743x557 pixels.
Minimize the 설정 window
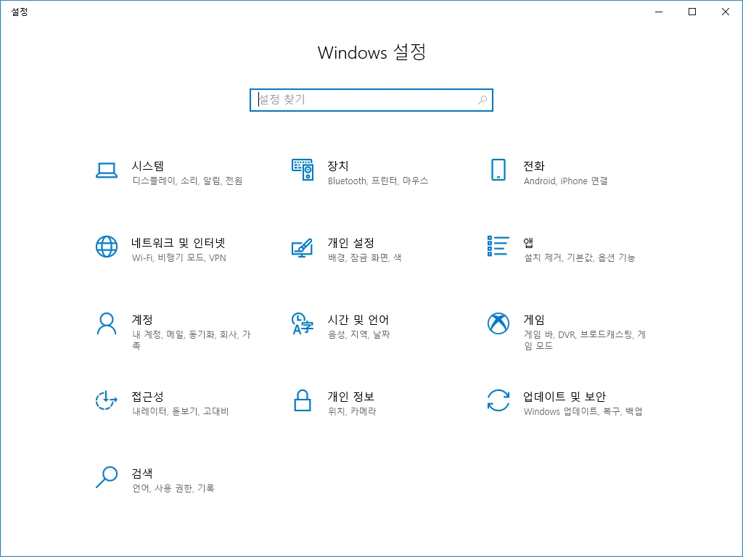click(x=659, y=12)
